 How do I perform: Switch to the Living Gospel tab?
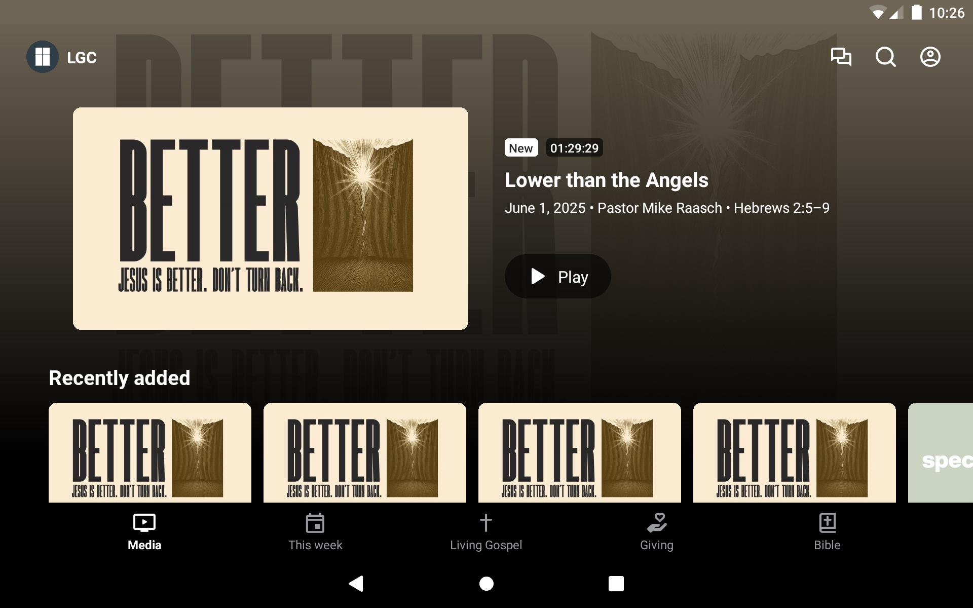(x=486, y=533)
